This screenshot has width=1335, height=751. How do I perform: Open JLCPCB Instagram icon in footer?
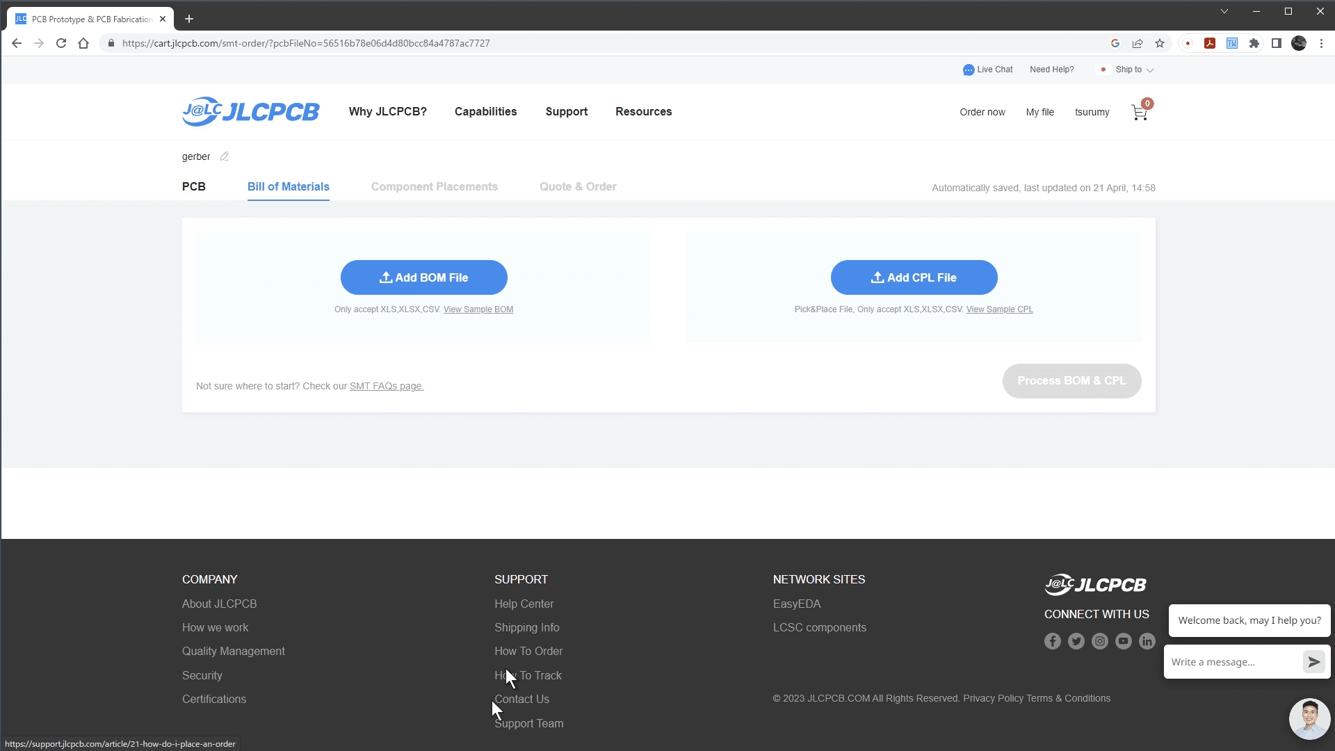coord(1099,641)
